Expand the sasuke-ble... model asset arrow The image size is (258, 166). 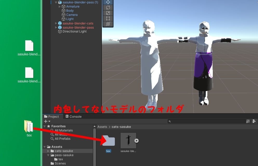point(136,141)
